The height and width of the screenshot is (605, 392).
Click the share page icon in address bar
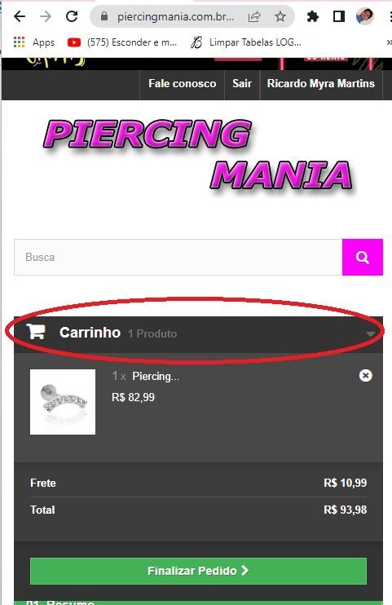click(254, 16)
